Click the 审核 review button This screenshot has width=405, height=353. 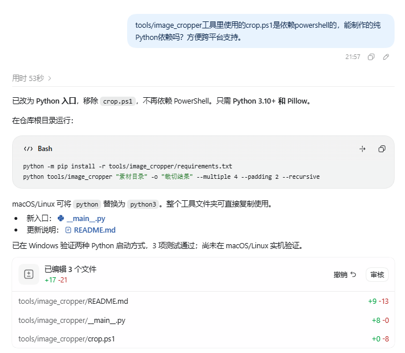pos(377,274)
